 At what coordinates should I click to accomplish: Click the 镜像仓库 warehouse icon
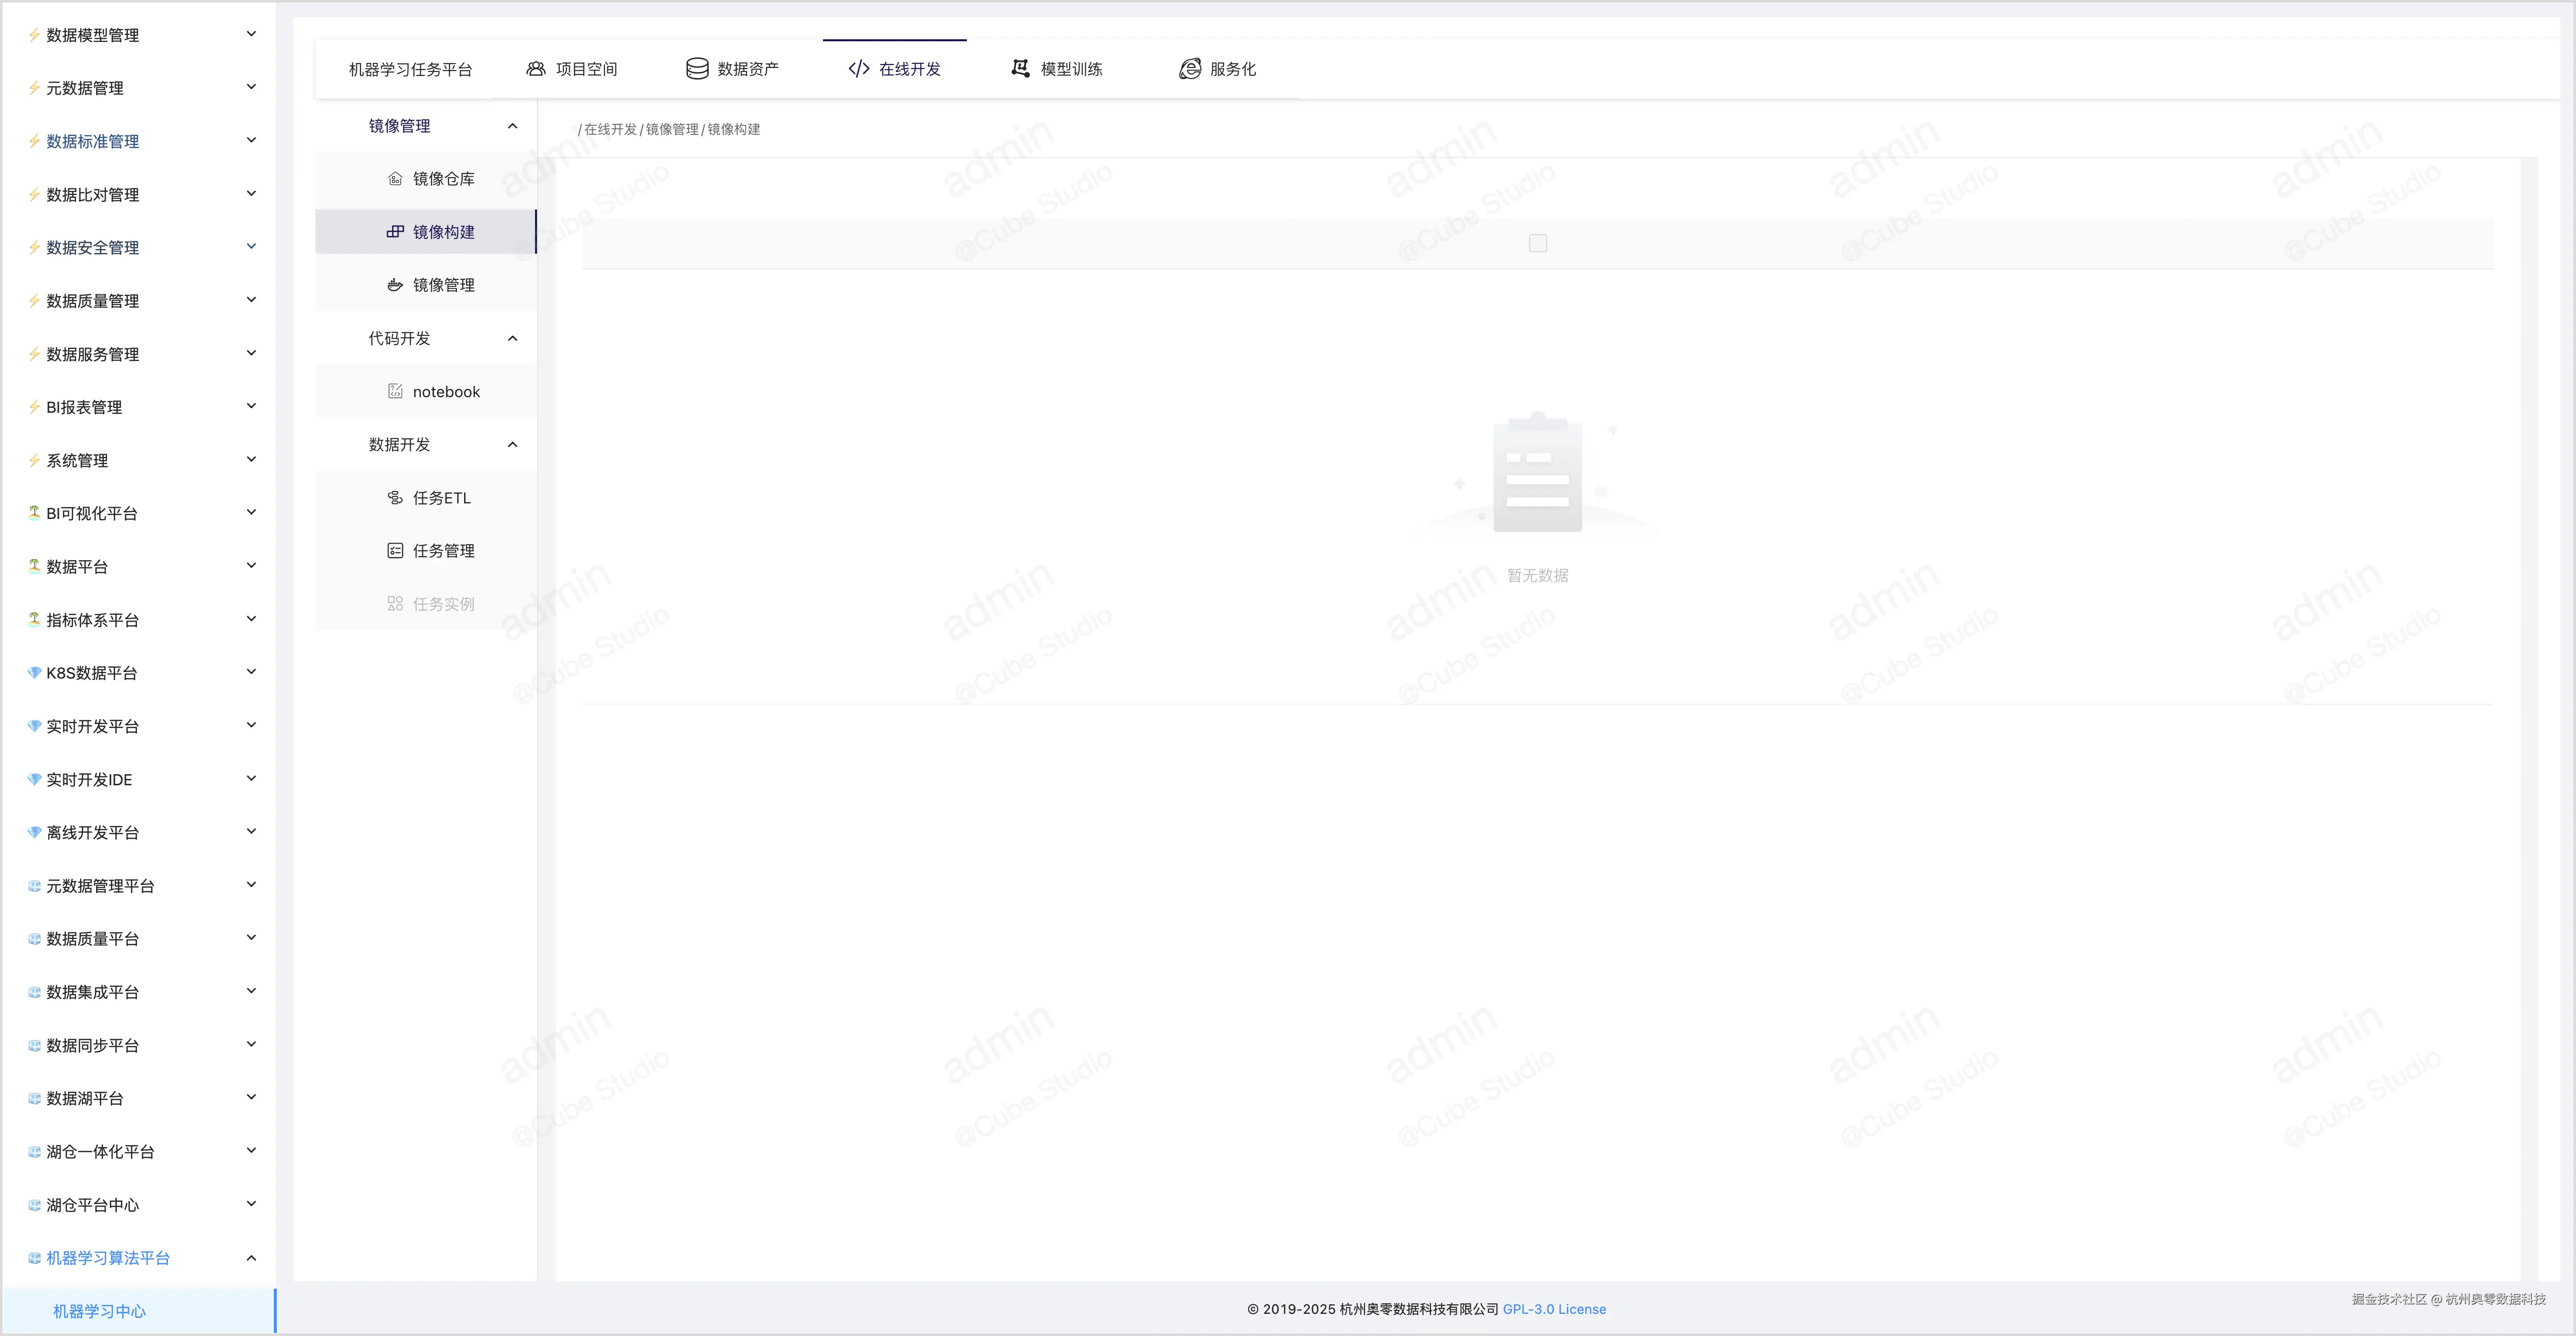395,179
